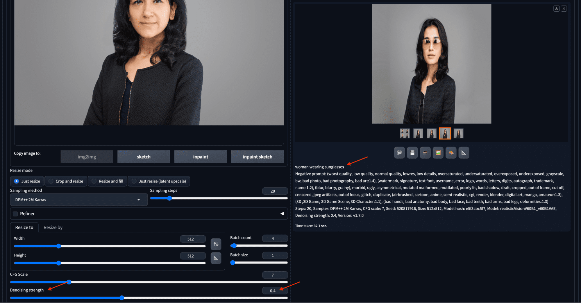Screen dimensions: 581x303
Task: Copy image to img2img button
Action: coord(87,157)
